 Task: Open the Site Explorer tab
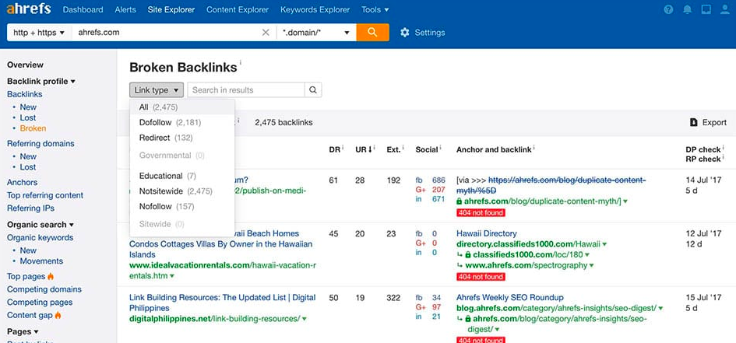171,9
